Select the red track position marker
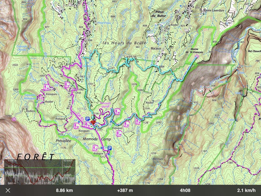 [x=93, y=122]
